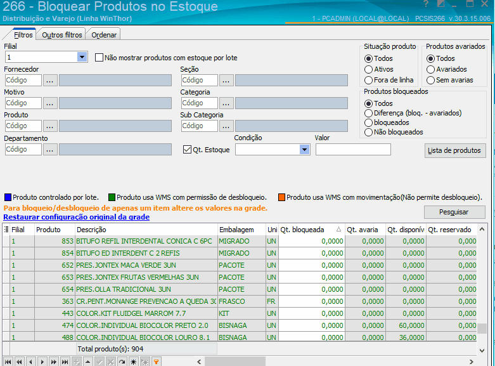Click the Embalagem column header
This screenshot has height=366, width=495.
tap(242, 230)
